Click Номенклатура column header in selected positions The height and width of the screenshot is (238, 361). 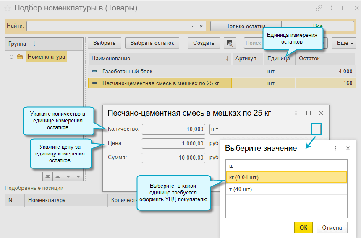[66, 200]
